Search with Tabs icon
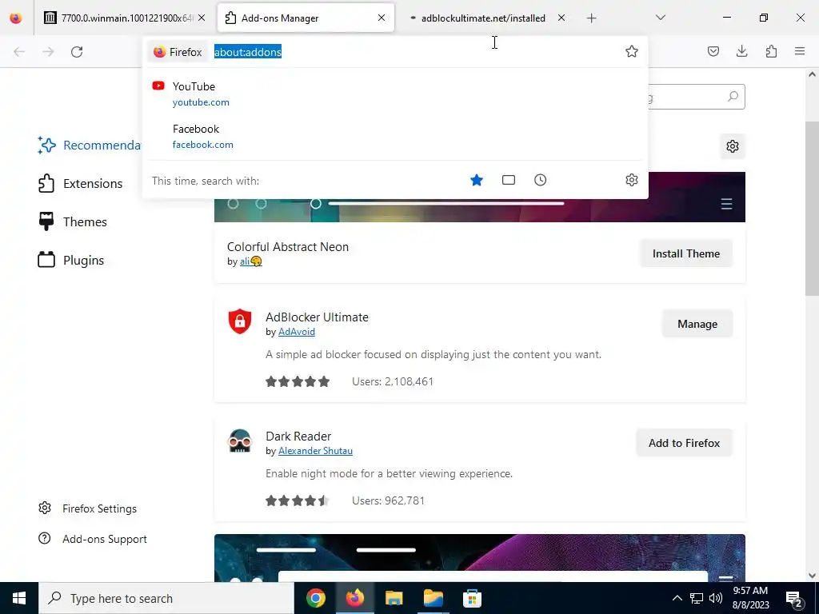This screenshot has width=819, height=614. click(x=508, y=180)
